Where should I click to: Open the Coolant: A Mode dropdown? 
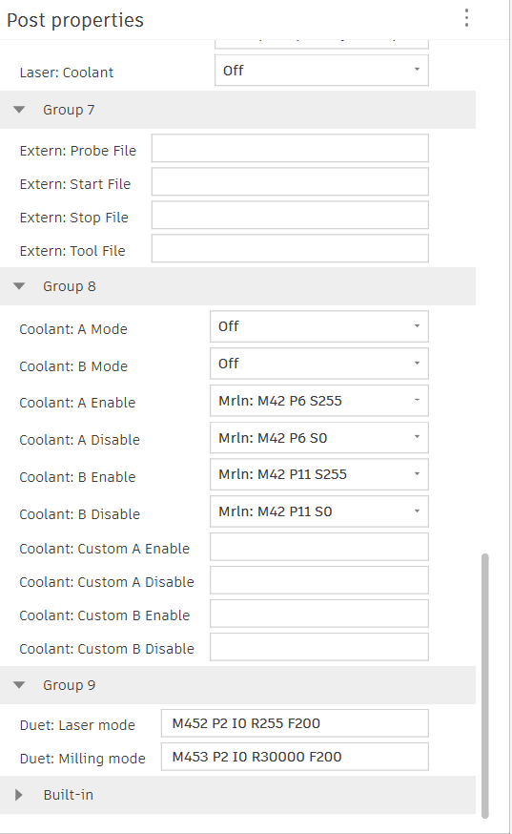(x=319, y=326)
